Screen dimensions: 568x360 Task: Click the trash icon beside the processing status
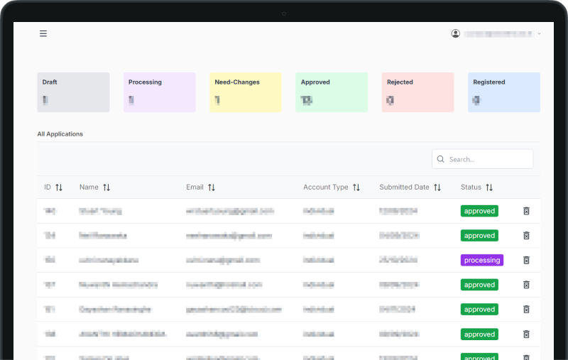coord(526,260)
